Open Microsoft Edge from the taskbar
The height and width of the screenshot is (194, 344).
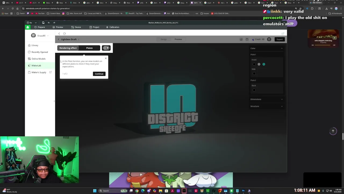click(x=143, y=191)
